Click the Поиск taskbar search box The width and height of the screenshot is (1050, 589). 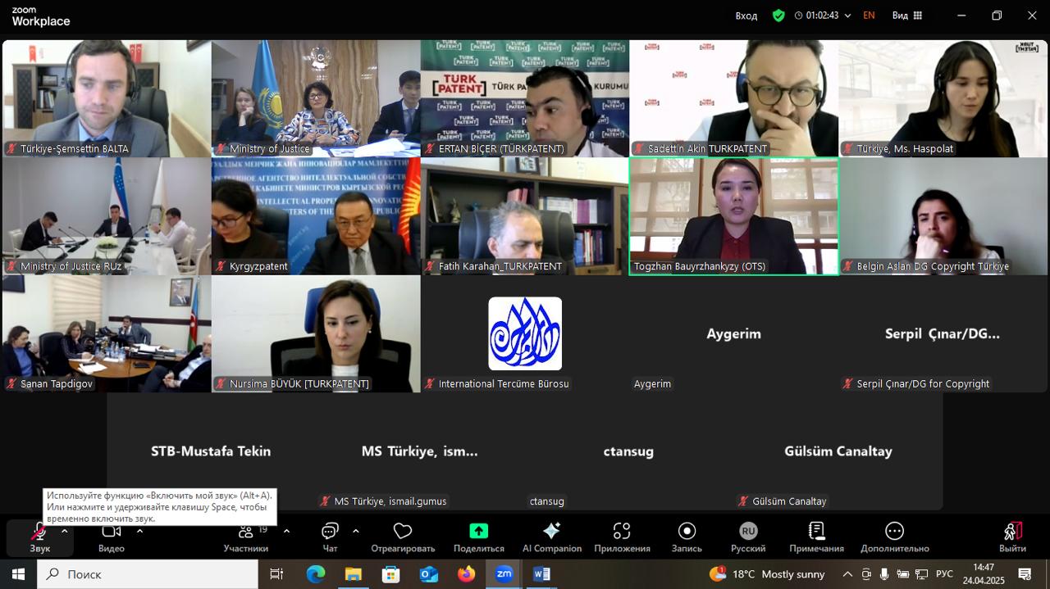pyautogui.click(x=148, y=574)
